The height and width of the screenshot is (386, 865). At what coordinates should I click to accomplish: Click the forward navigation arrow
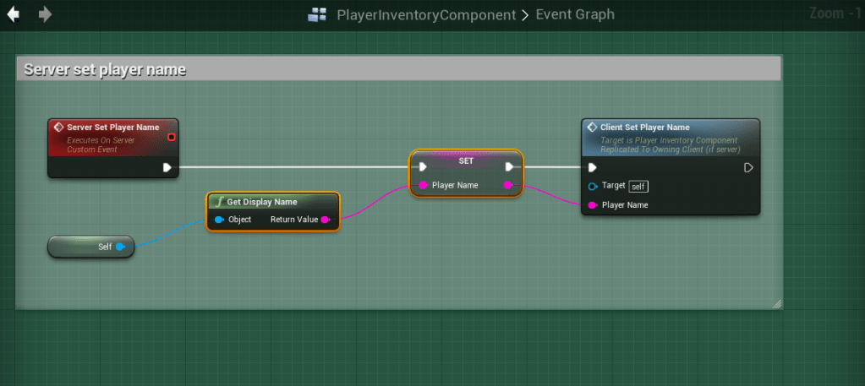pos(45,14)
